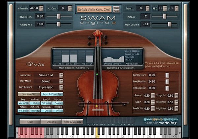This screenshot has width=198, height=139.
Task: Click the keyboard scroll right arrow
Action: (x=180, y=133)
